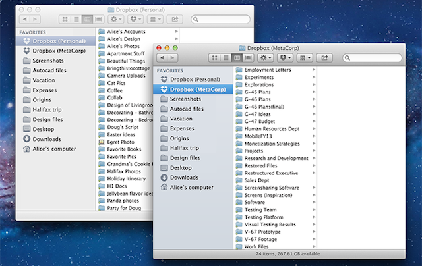Screen dimensions: 422x266
Task: Open Expenses in Personal window sidebar
Action: pos(55,90)
